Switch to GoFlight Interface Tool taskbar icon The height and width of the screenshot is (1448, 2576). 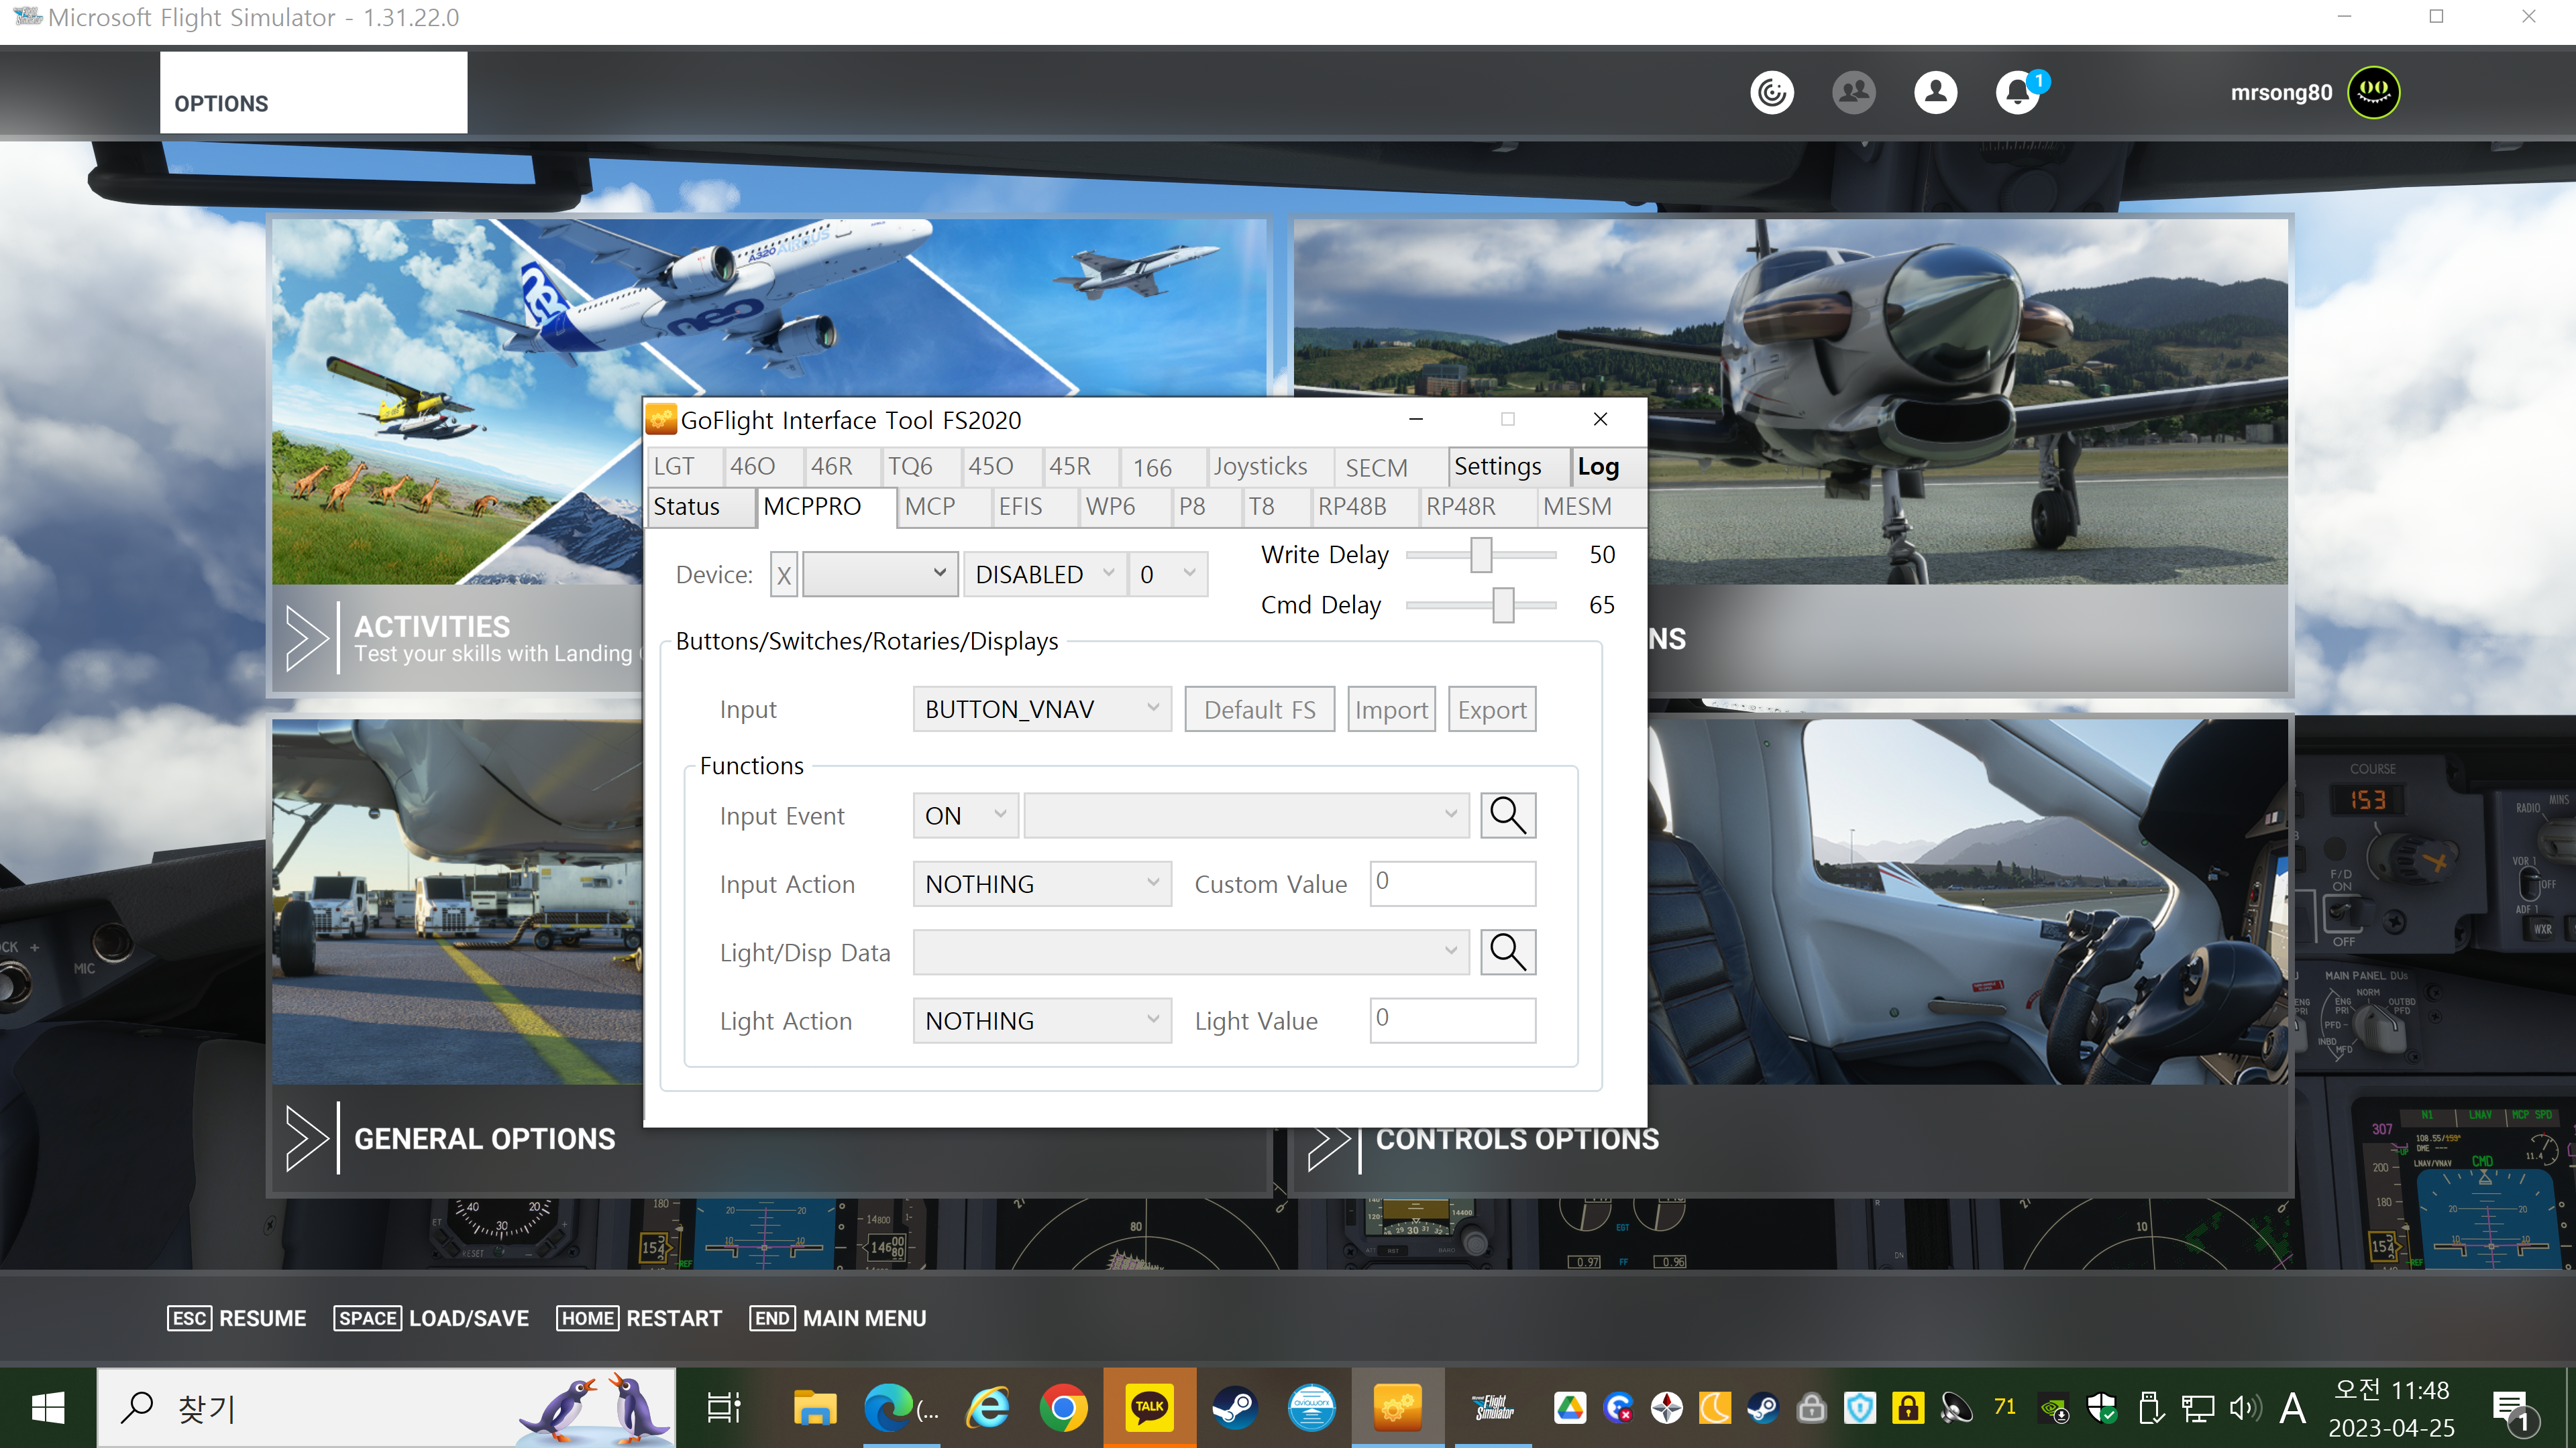[x=1397, y=1408]
